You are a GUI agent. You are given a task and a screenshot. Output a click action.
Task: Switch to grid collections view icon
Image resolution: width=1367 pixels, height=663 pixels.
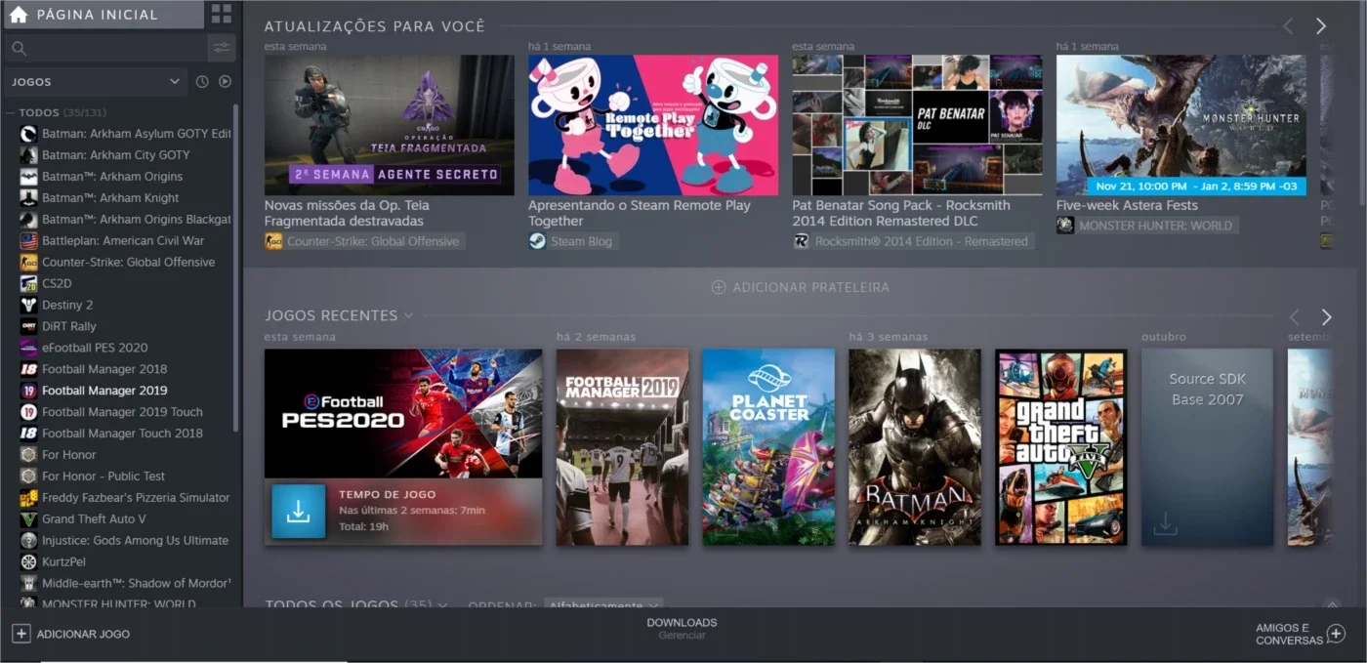222,14
